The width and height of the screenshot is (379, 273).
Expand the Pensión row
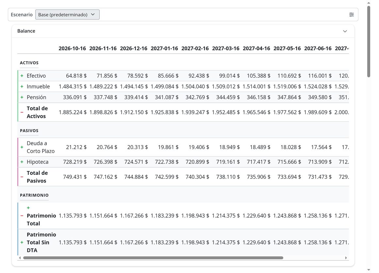pos(22,97)
